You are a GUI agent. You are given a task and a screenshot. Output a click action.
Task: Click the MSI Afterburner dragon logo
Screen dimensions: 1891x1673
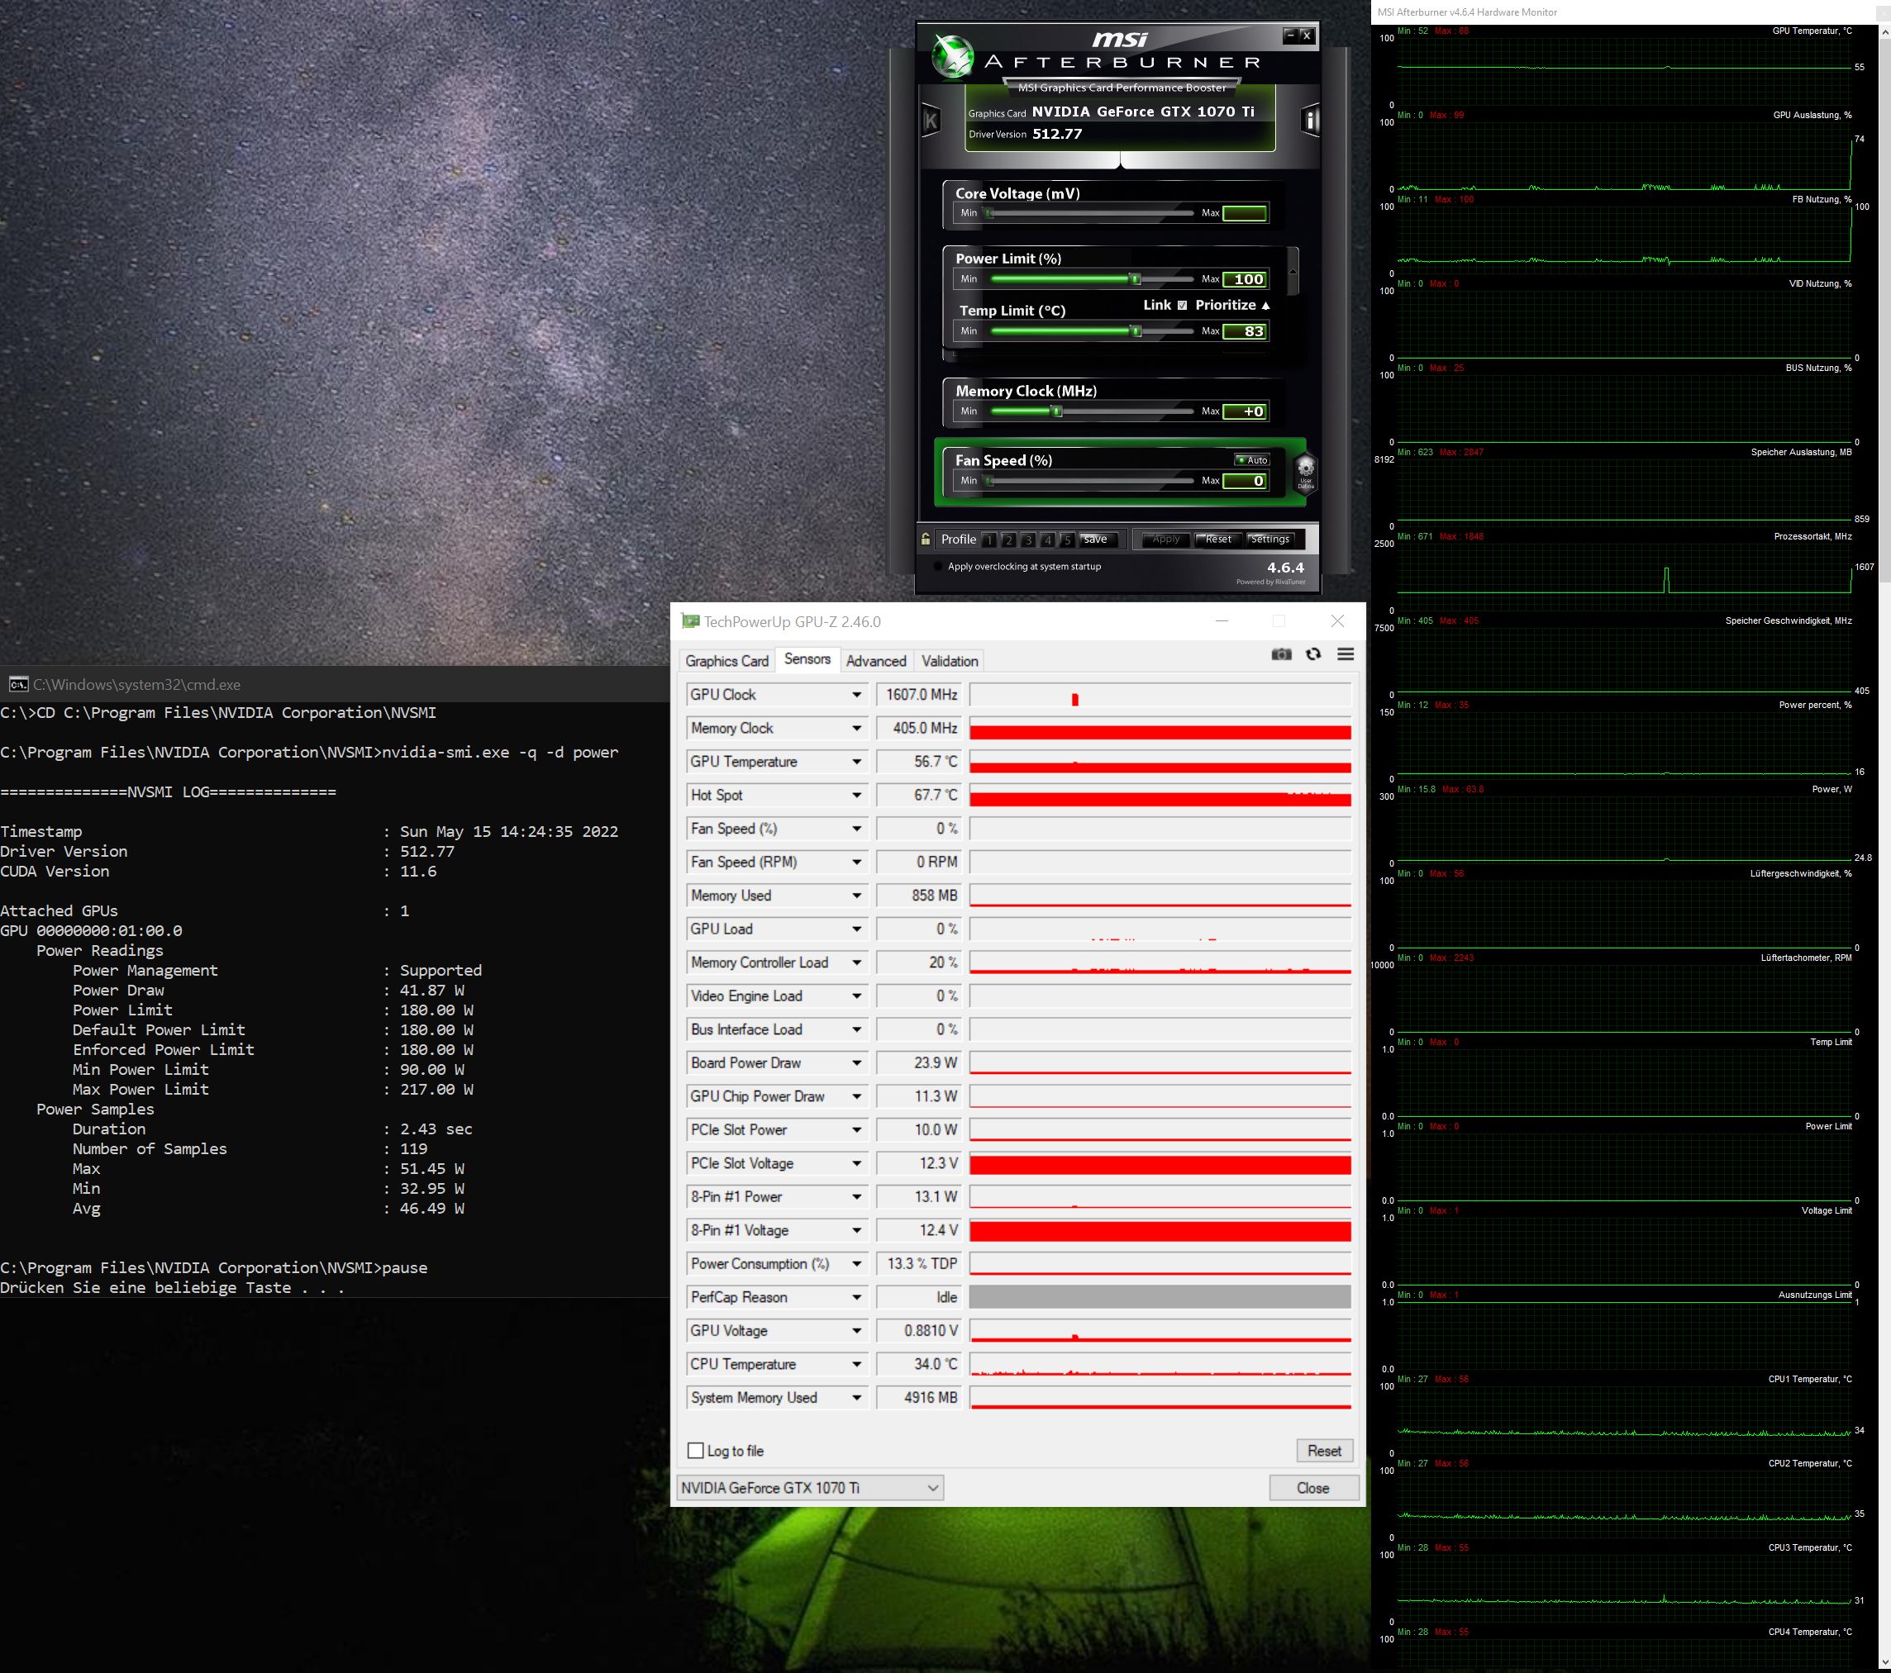[x=953, y=57]
